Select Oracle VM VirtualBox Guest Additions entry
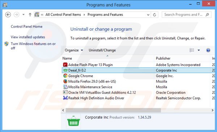This screenshot has width=217, height=132. tap(102, 93)
